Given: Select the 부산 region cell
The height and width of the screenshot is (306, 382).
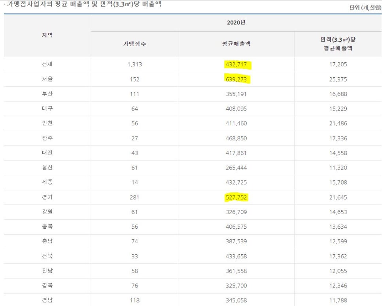Looking at the screenshot, I should (47, 94).
